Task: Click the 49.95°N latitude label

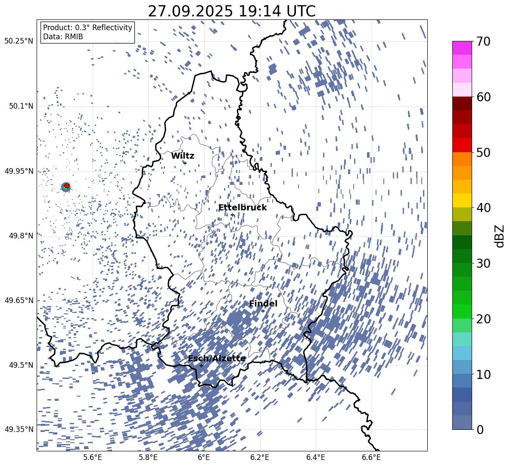Action: pos(19,171)
